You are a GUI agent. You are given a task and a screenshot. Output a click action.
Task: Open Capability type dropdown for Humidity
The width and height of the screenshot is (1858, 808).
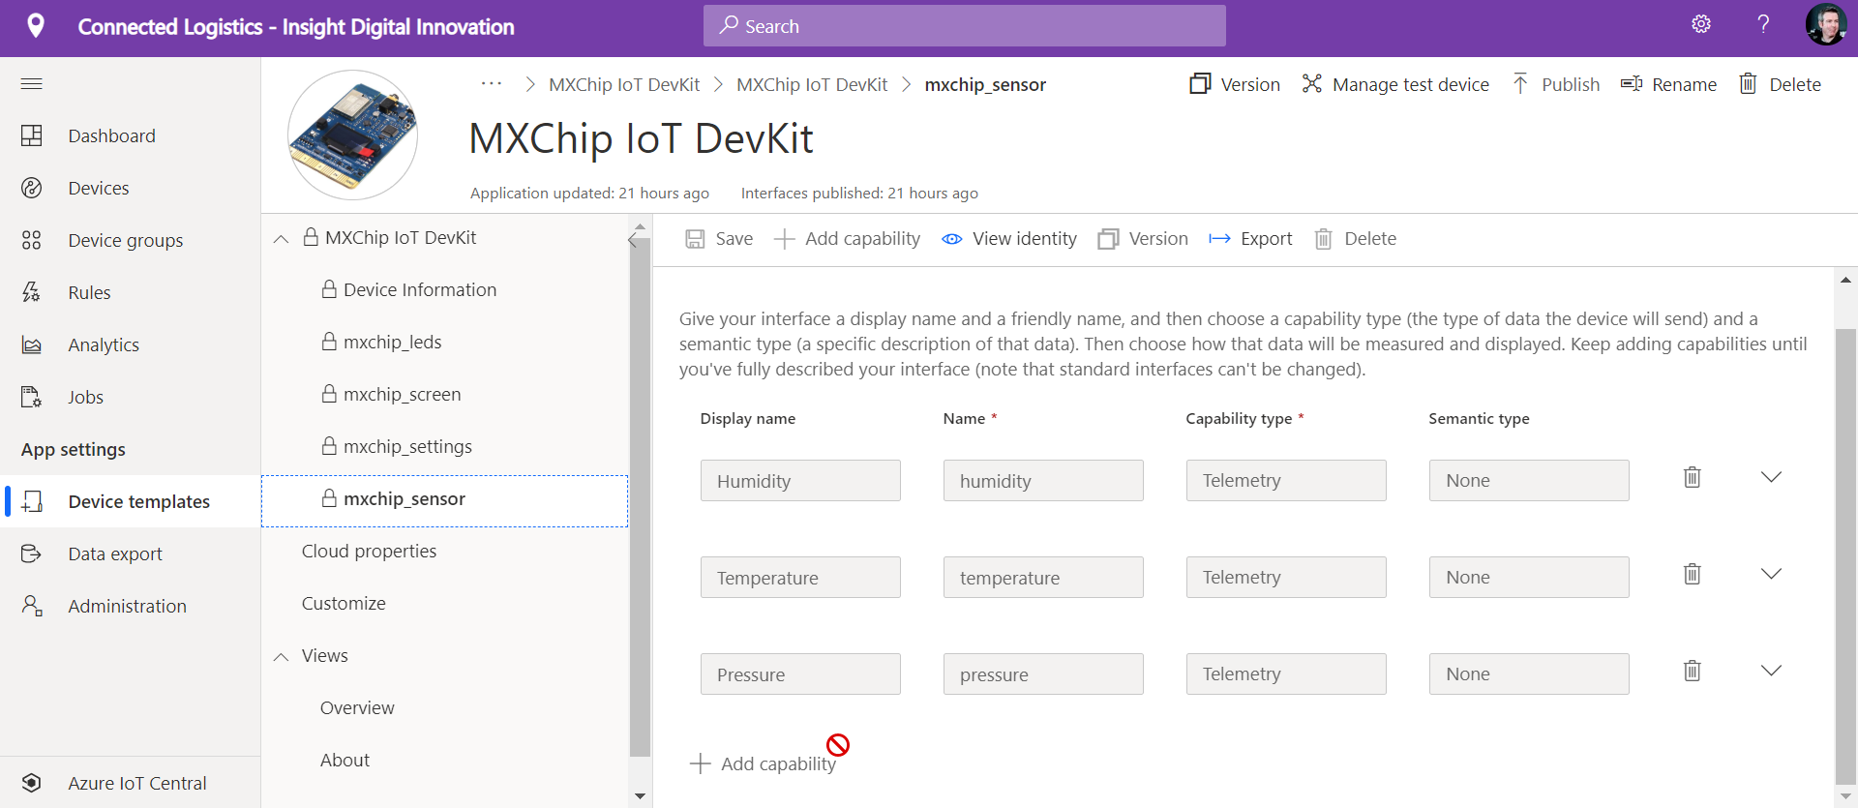(1286, 481)
